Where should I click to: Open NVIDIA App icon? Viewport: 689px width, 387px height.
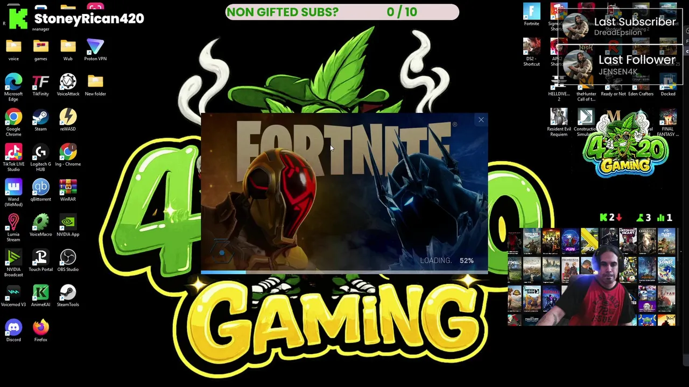click(68, 226)
